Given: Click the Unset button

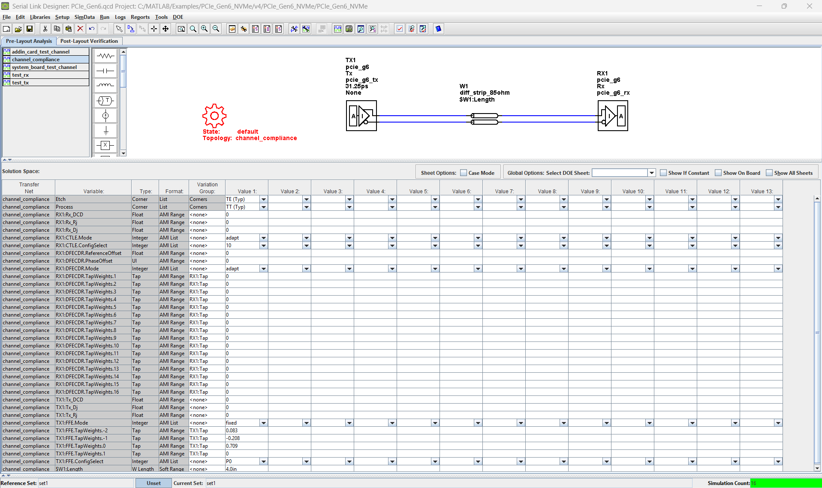Looking at the screenshot, I should click(154, 483).
